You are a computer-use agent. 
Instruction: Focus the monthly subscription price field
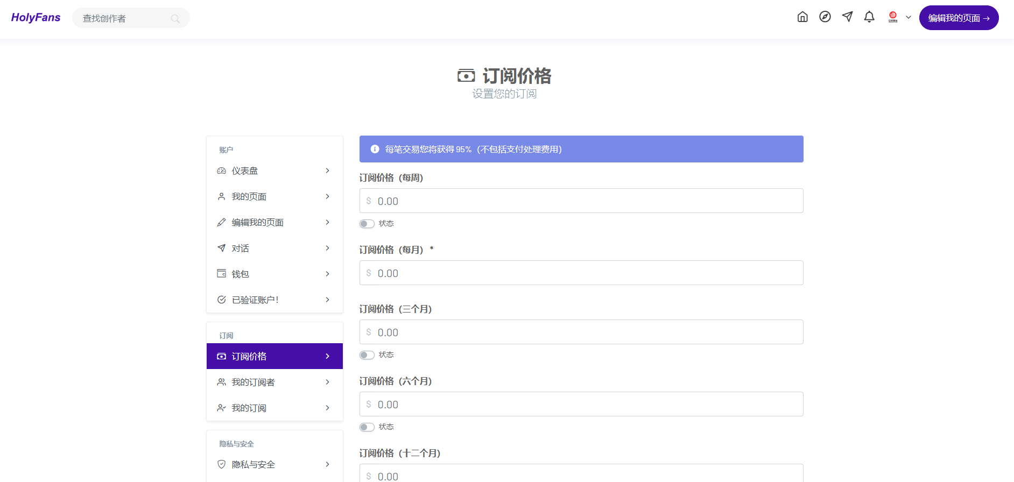tap(581, 273)
